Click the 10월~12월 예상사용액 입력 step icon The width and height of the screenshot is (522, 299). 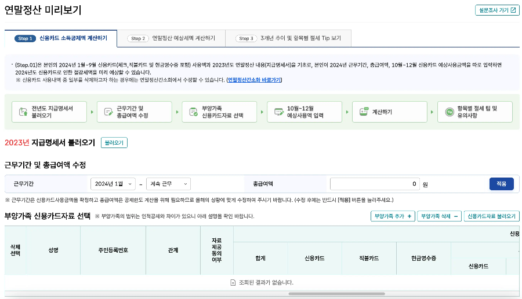click(x=278, y=112)
